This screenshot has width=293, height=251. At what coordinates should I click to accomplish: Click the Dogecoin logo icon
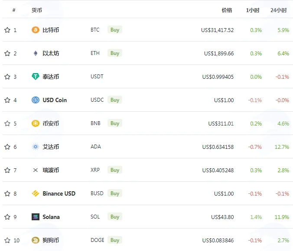[35, 240]
